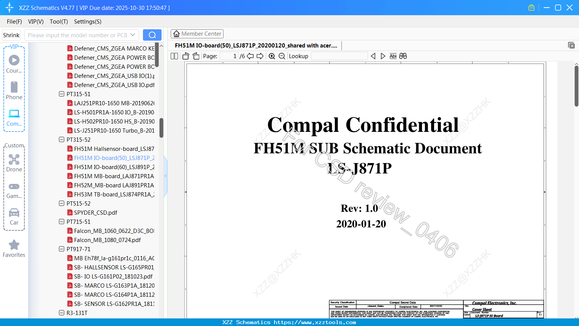
Task: Click the file tree vertical scrollbar thumb
Action: [161, 128]
